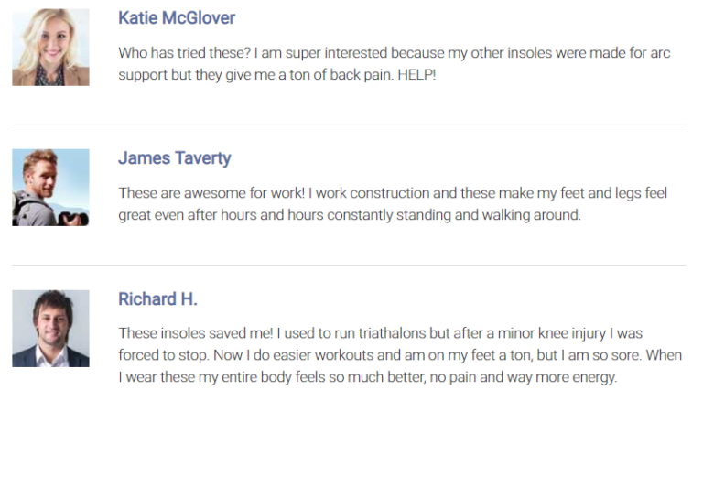The image size is (703, 488).
Task: Visit James Taverty's profile via name
Action: 175,158
